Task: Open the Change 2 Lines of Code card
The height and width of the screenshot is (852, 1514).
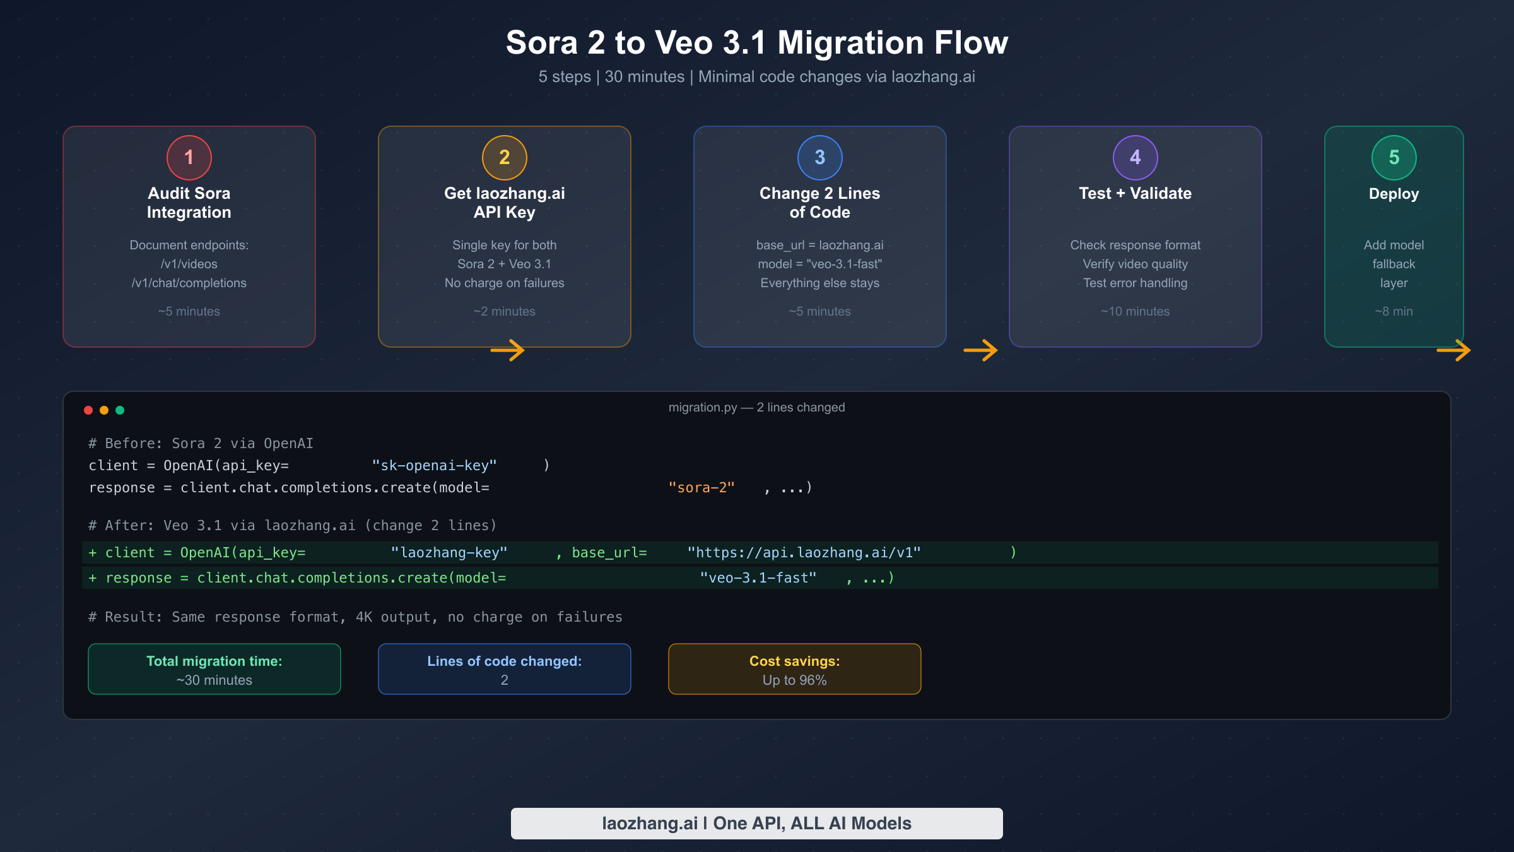Action: 819,237
